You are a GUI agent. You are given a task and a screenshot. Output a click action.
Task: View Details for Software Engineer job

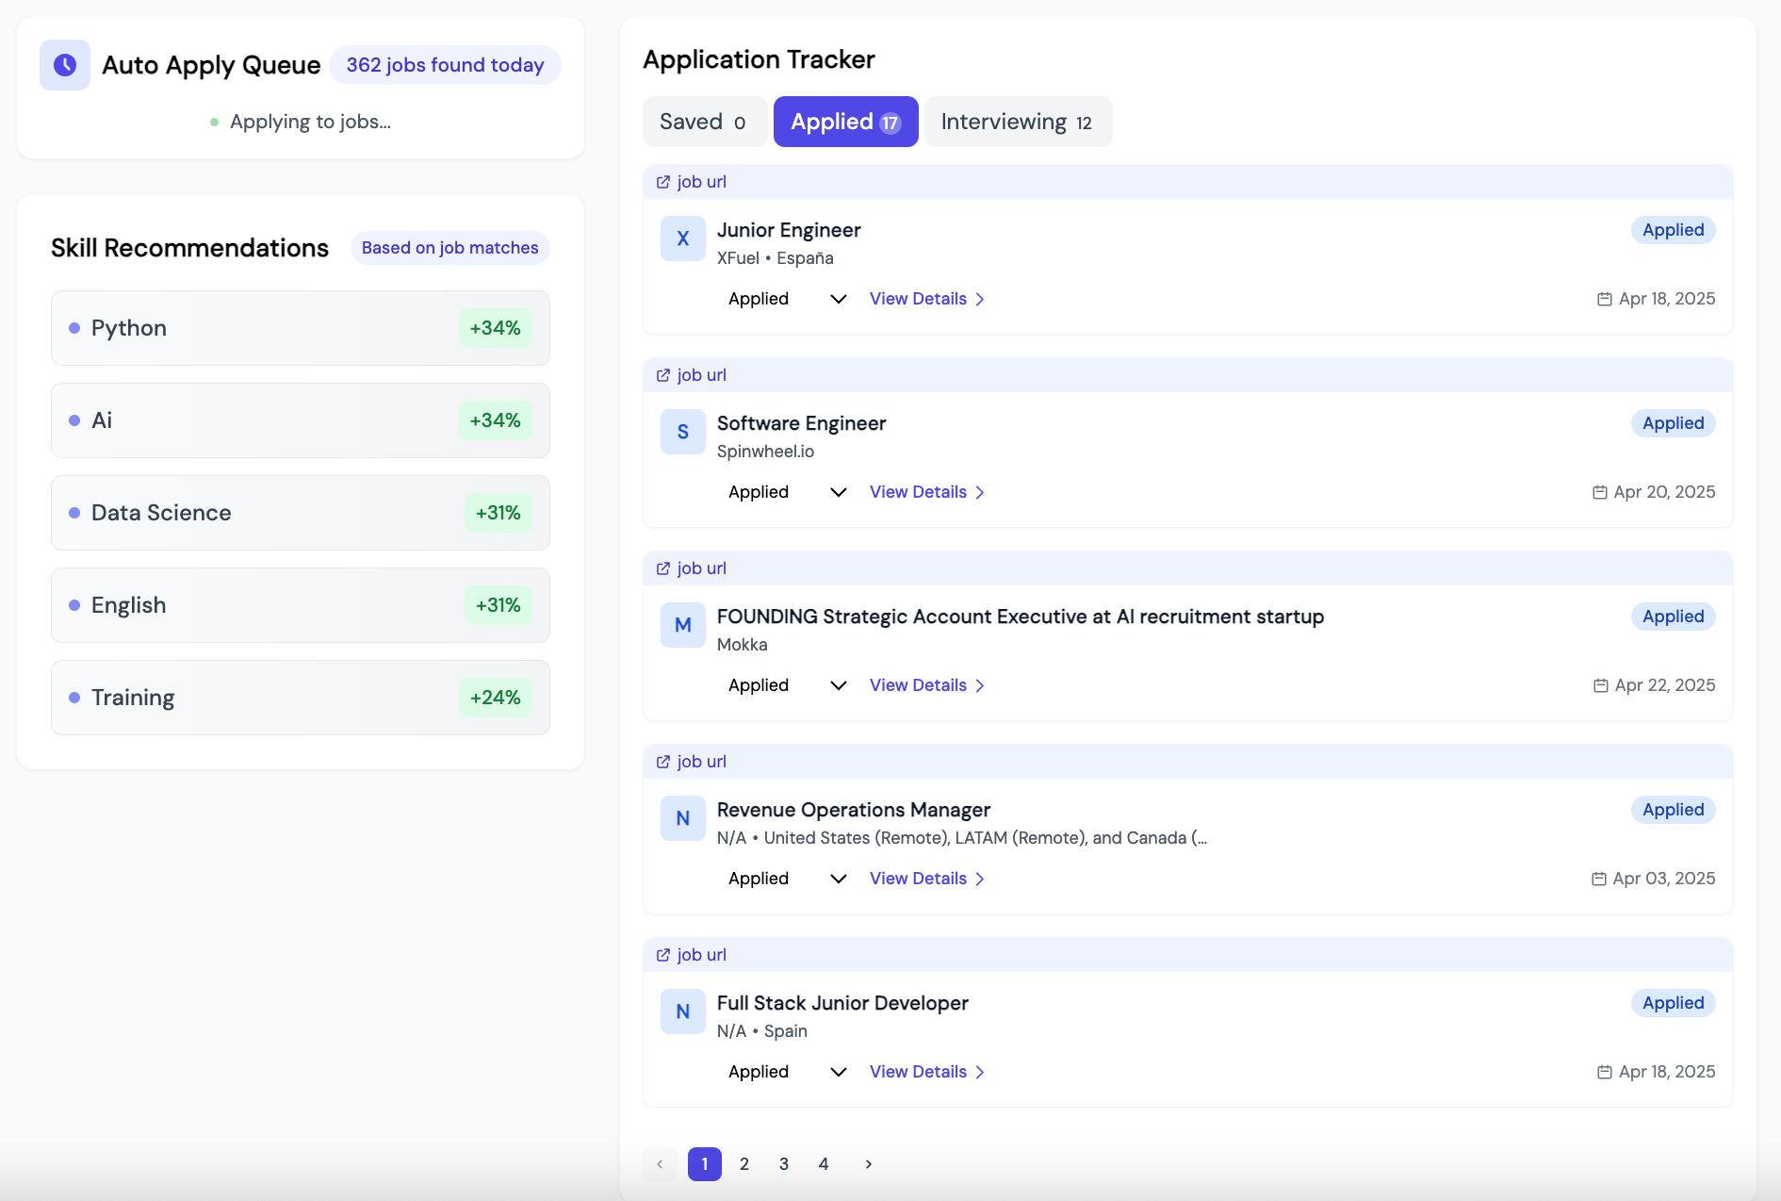(x=926, y=492)
